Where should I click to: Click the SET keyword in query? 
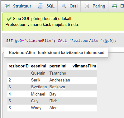(9, 41)
